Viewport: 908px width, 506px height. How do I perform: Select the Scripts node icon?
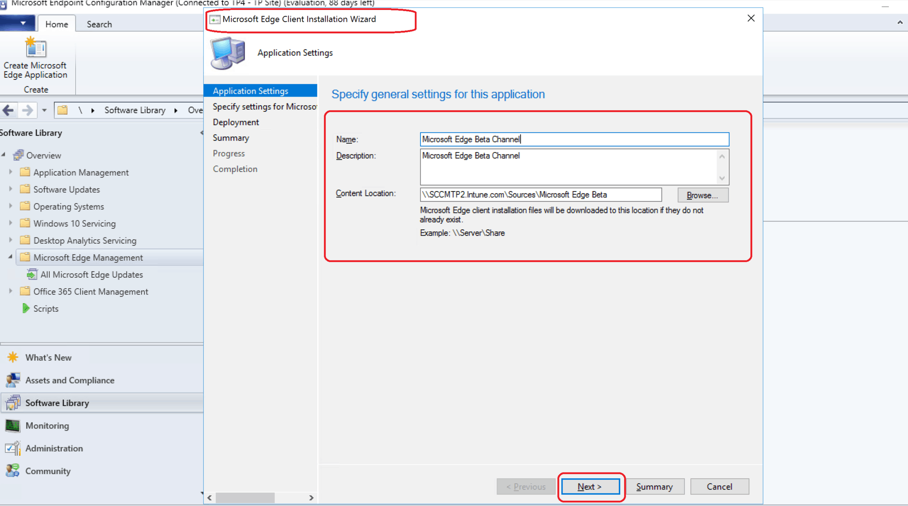pyautogui.click(x=26, y=308)
